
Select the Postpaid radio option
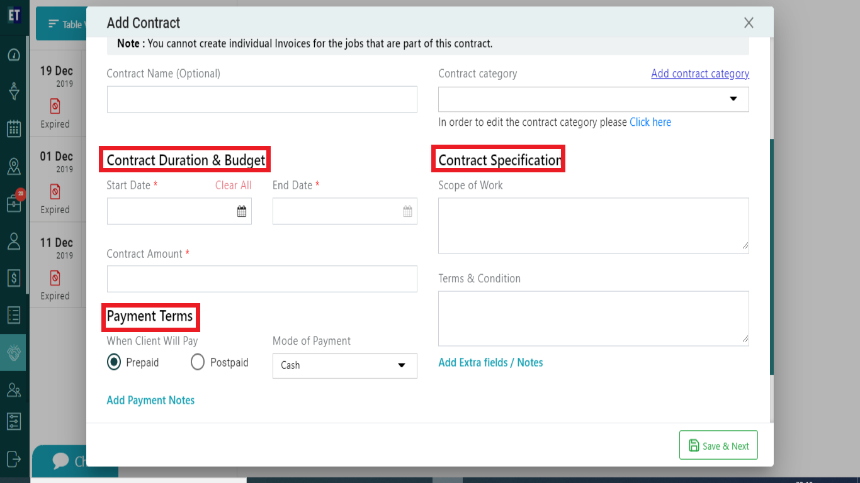coord(198,362)
